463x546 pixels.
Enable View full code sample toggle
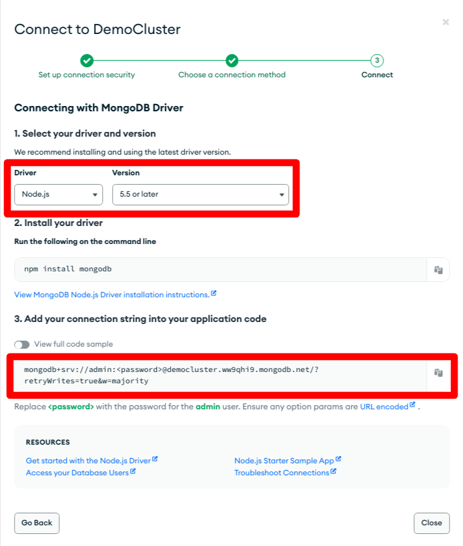pyautogui.click(x=21, y=345)
